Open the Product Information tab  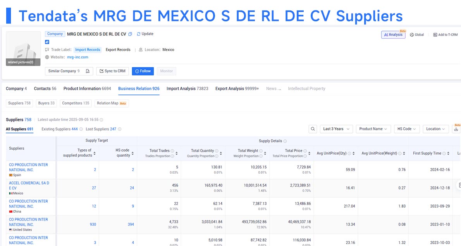pos(87,89)
